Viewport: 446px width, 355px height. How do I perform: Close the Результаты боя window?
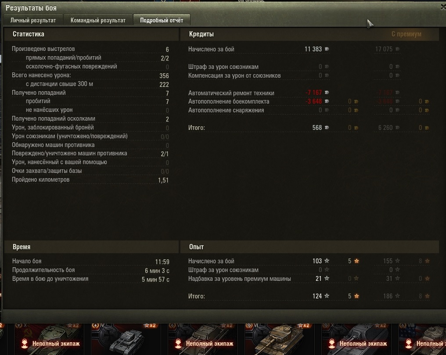(443, 7)
